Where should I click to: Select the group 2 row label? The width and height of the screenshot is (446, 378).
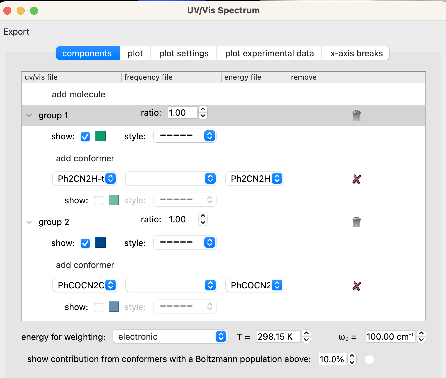click(54, 222)
